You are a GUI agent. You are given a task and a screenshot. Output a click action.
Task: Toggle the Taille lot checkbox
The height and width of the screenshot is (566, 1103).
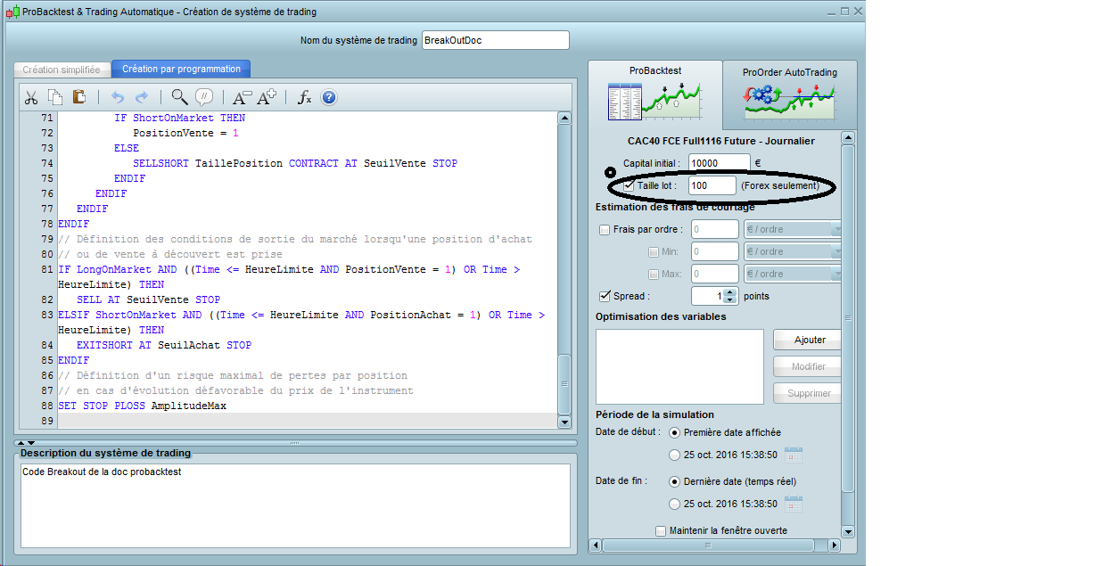pyautogui.click(x=629, y=185)
